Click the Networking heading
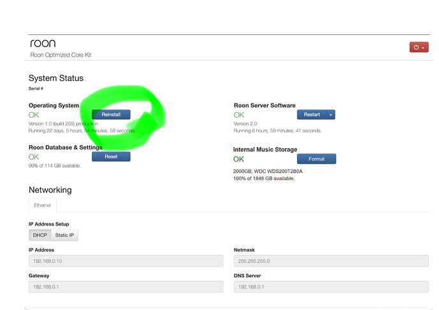This screenshot has width=439, height=310. [50, 190]
